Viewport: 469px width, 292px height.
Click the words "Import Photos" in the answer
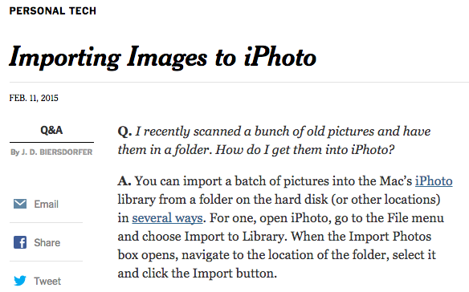pyautogui.click(x=390, y=237)
